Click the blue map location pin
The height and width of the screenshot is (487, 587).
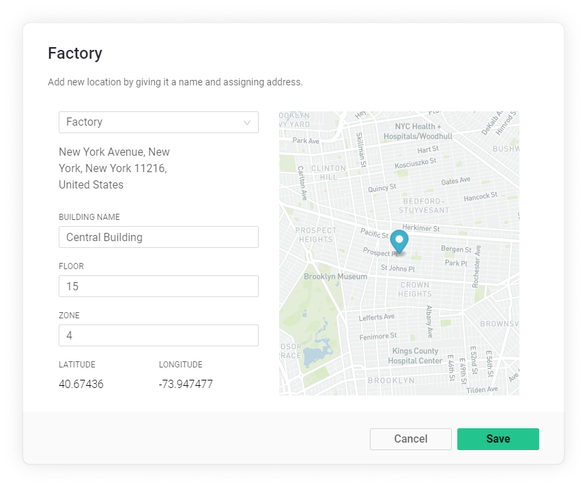click(x=399, y=242)
